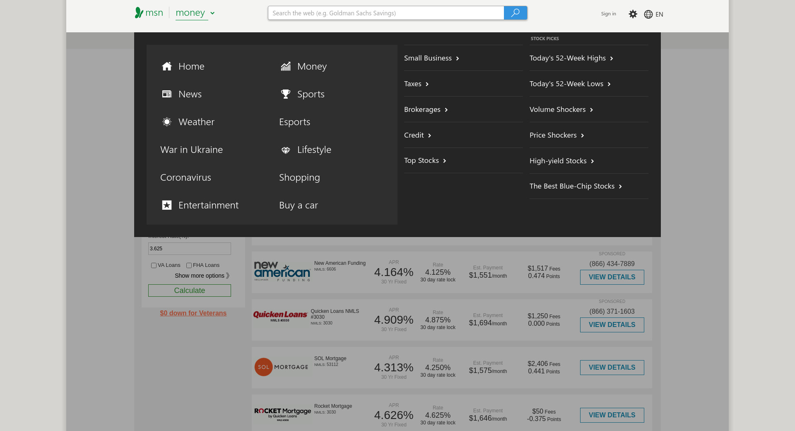
Task: Expand Show more options
Action: point(202,276)
